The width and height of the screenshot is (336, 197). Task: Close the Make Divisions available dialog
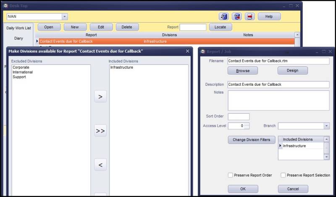(187, 51)
